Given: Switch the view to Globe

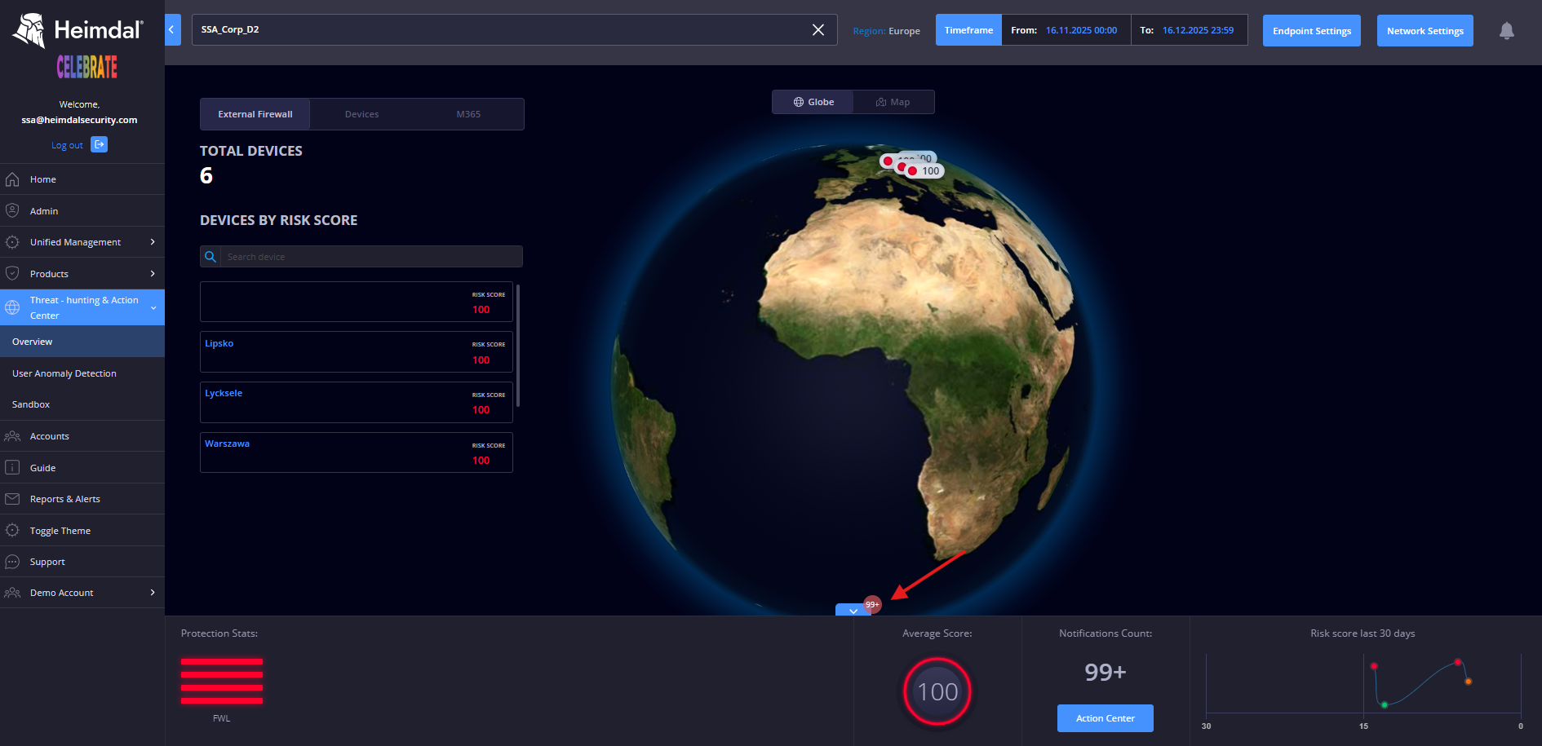Looking at the screenshot, I should click(x=813, y=102).
